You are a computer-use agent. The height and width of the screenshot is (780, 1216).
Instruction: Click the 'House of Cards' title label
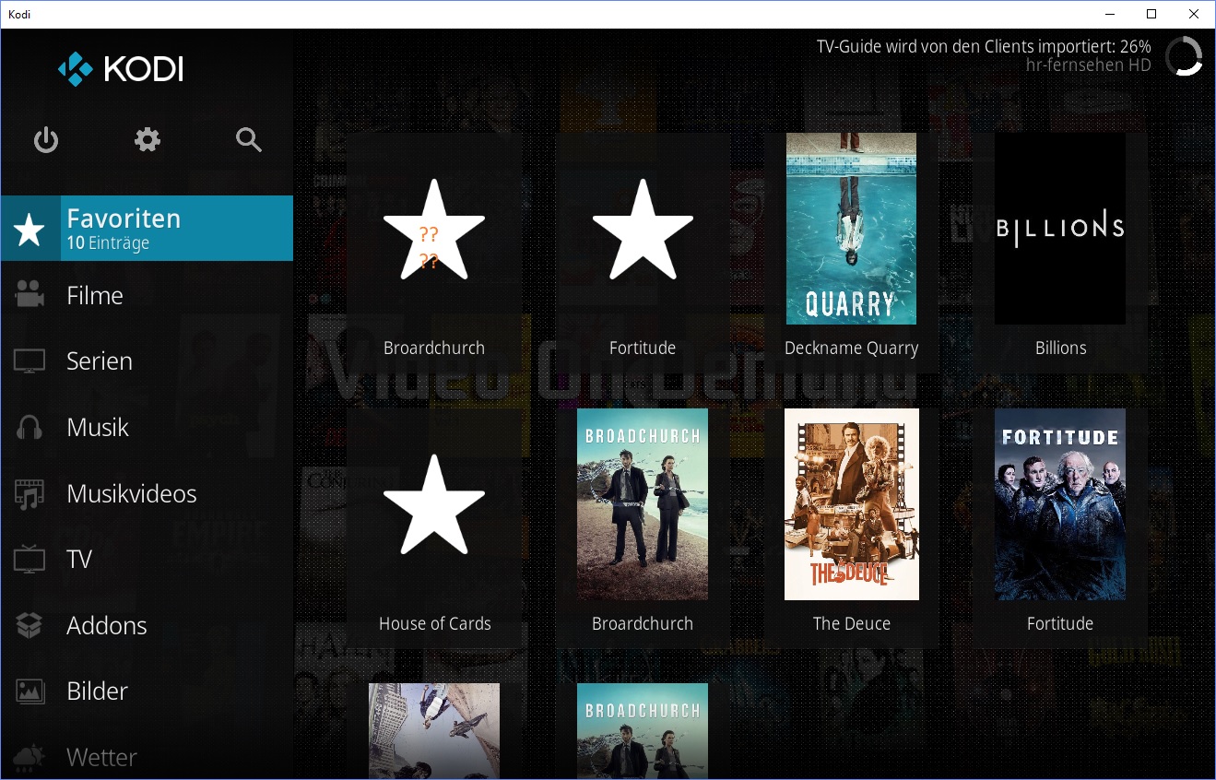coord(434,624)
